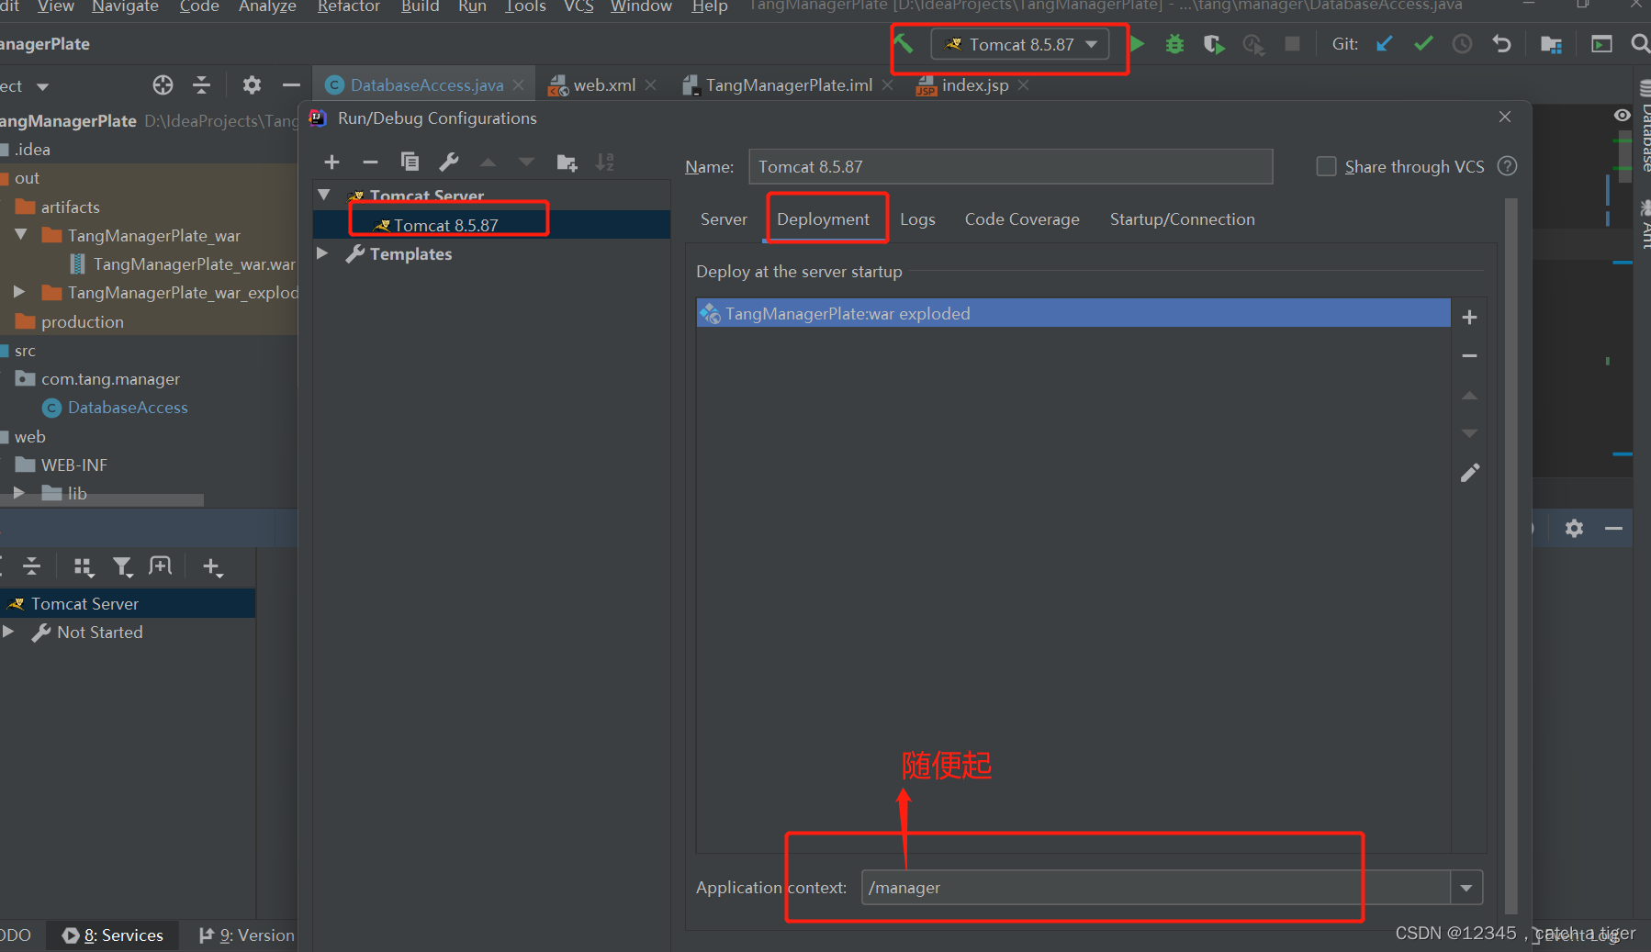Screen dimensions: 1651x952
Task: Open the VCS menu
Action: tap(579, 7)
